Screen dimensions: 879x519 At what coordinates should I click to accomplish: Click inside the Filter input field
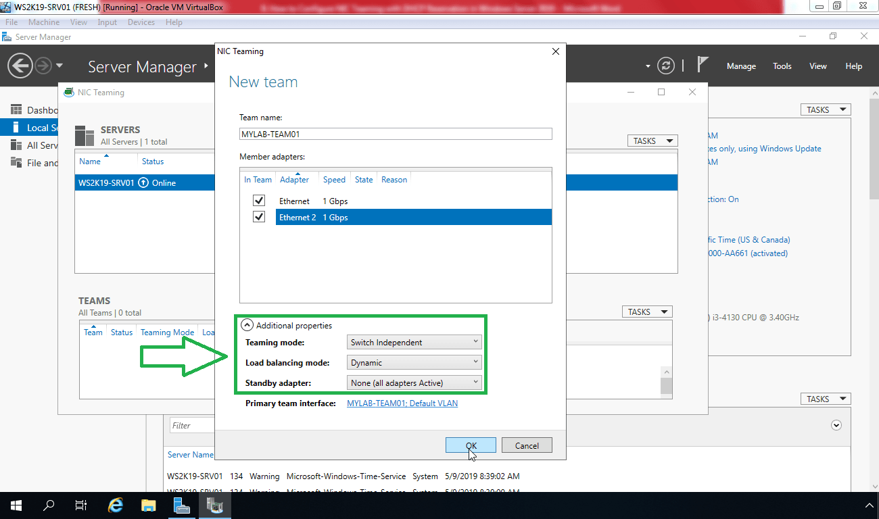[x=191, y=424]
